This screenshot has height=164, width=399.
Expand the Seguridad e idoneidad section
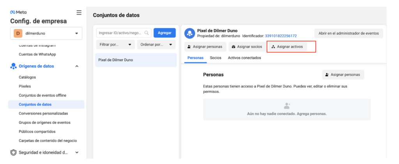[x=77, y=153]
